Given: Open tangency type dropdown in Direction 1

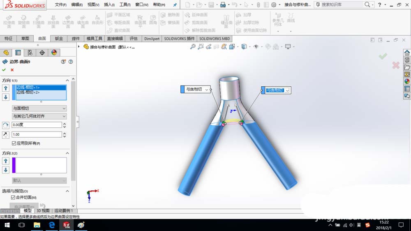Looking at the screenshot, I should coord(39,108).
